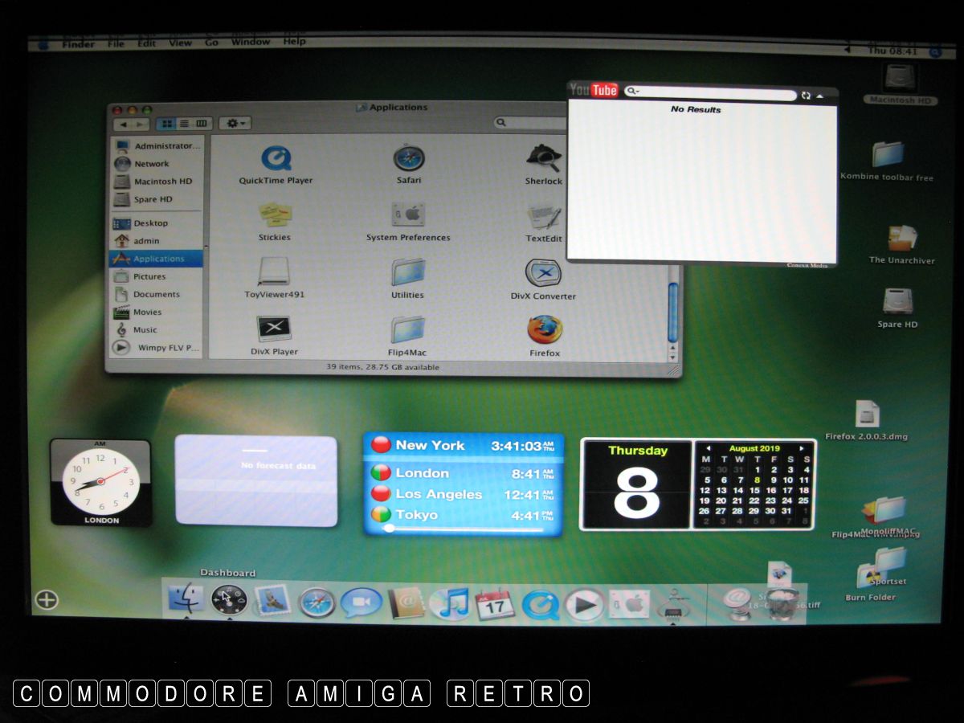
Task: Switch Finder to list view
Action: [x=185, y=124]
